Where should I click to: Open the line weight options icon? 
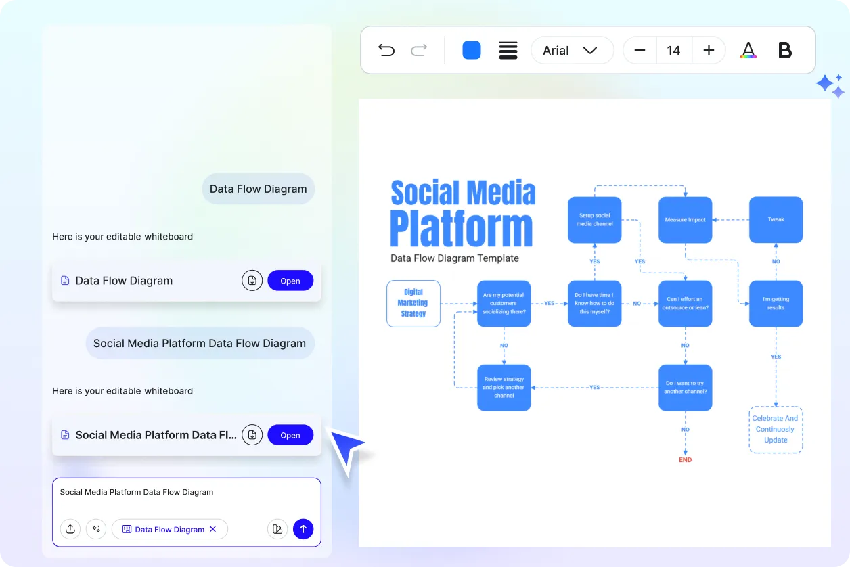[508, 50]
